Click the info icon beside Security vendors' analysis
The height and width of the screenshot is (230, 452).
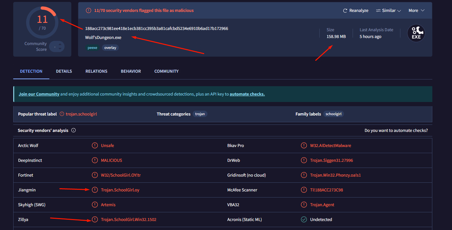[x=73, y=130]
